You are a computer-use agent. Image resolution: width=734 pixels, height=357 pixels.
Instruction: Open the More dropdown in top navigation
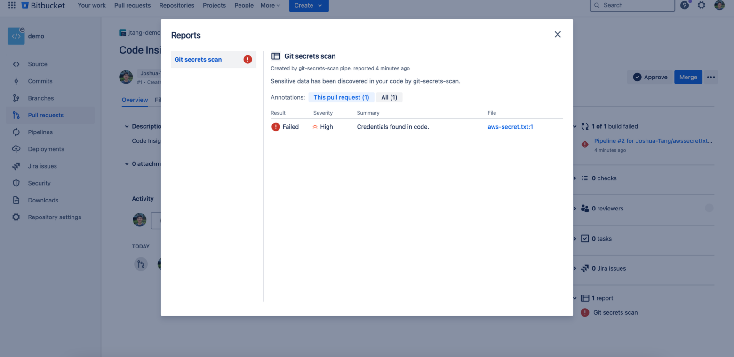tap(270, 5)
